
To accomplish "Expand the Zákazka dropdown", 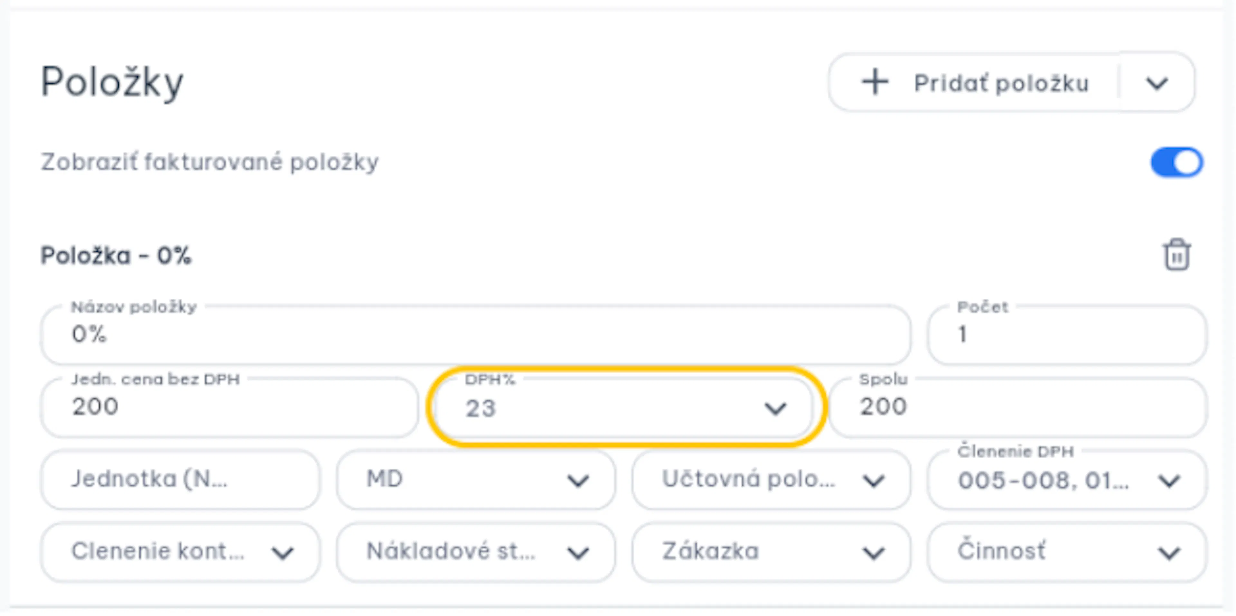I will click(771, 552).
